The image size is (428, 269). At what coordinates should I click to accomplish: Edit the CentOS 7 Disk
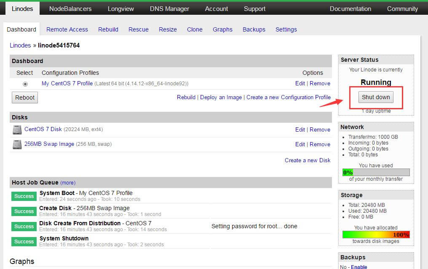click(300, 129)
